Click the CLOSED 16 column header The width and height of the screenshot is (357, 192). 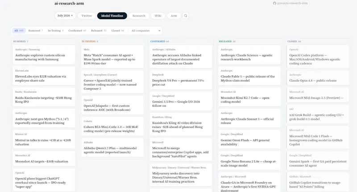294,41
